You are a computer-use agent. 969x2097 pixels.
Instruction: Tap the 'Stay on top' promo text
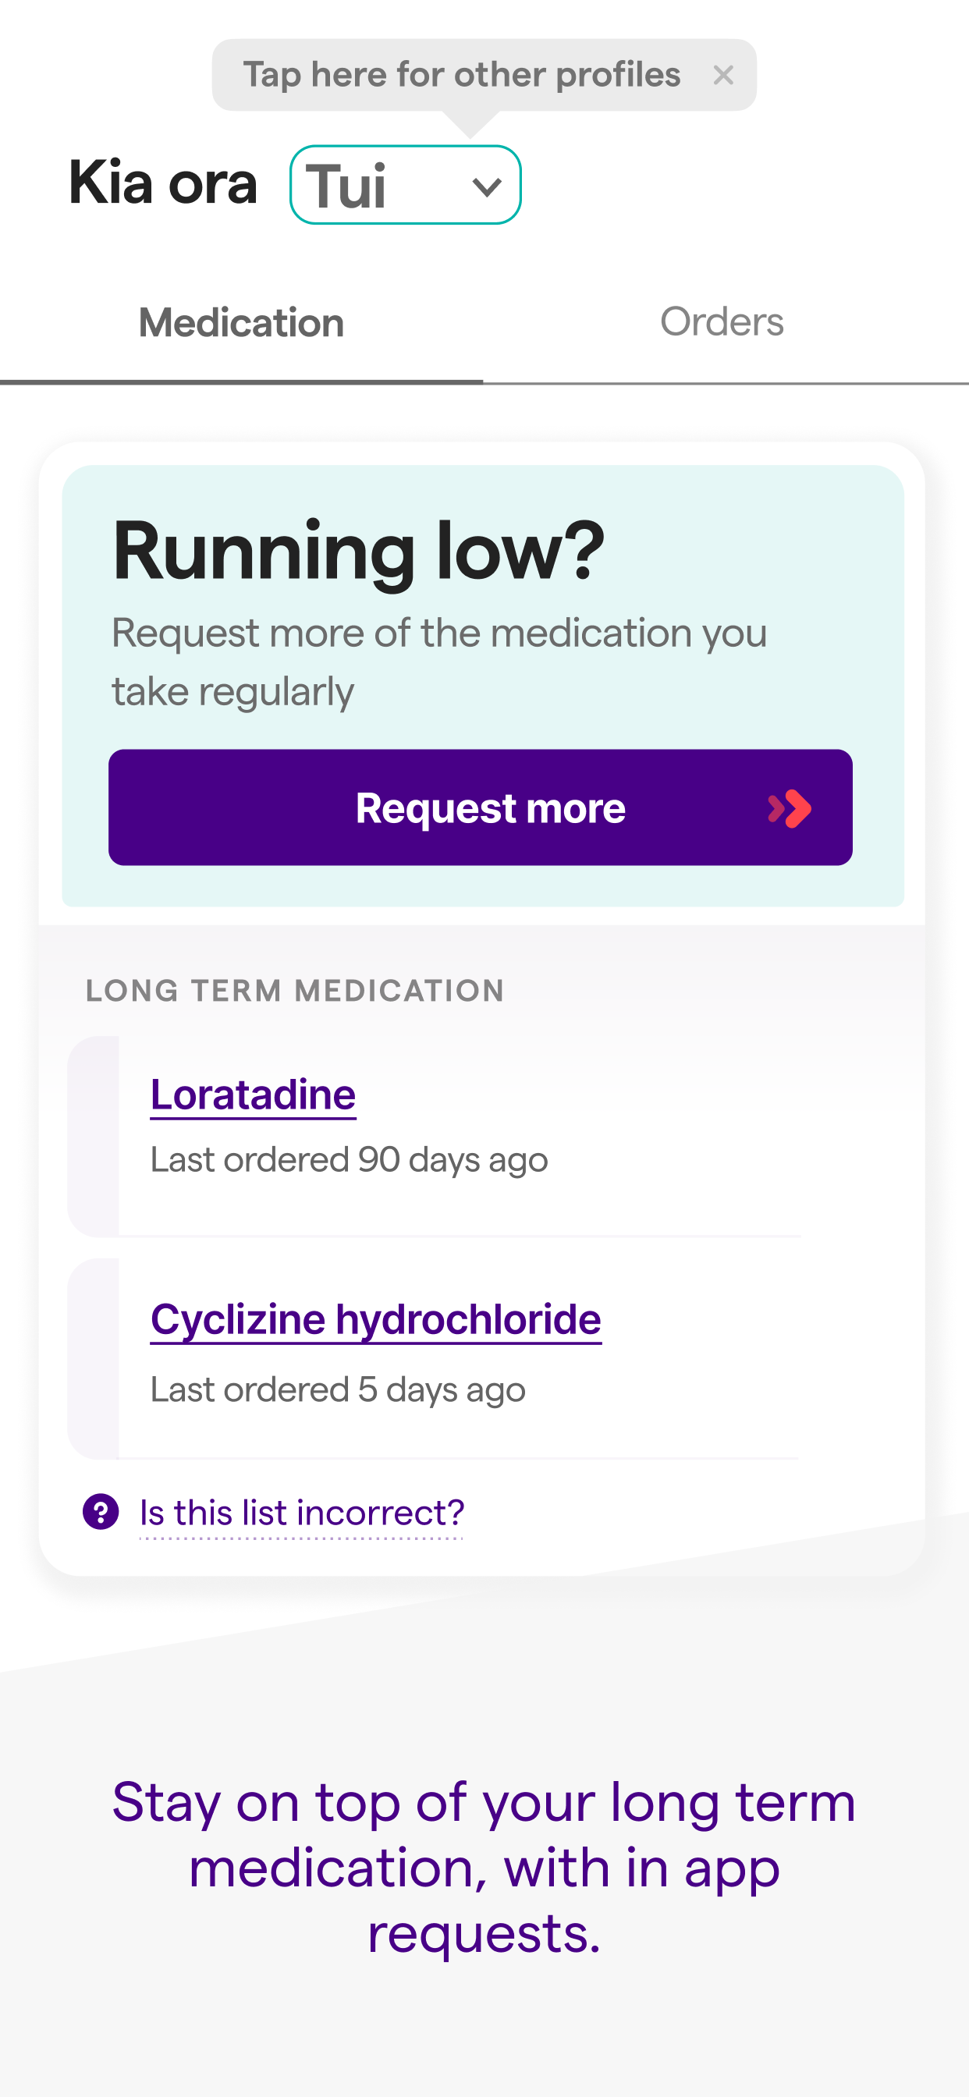point(484,1867)
